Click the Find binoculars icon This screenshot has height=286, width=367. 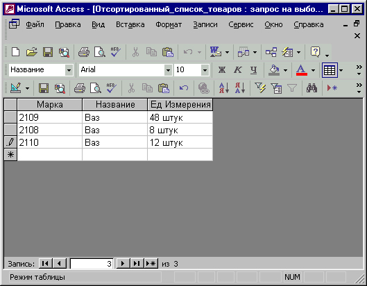pos(311,88)
